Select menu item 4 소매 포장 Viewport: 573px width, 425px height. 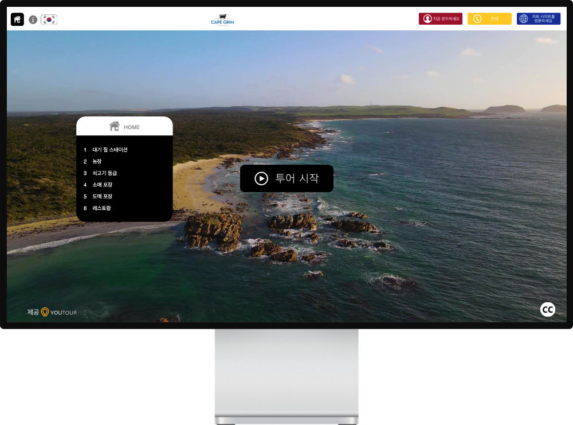[102, 185]
